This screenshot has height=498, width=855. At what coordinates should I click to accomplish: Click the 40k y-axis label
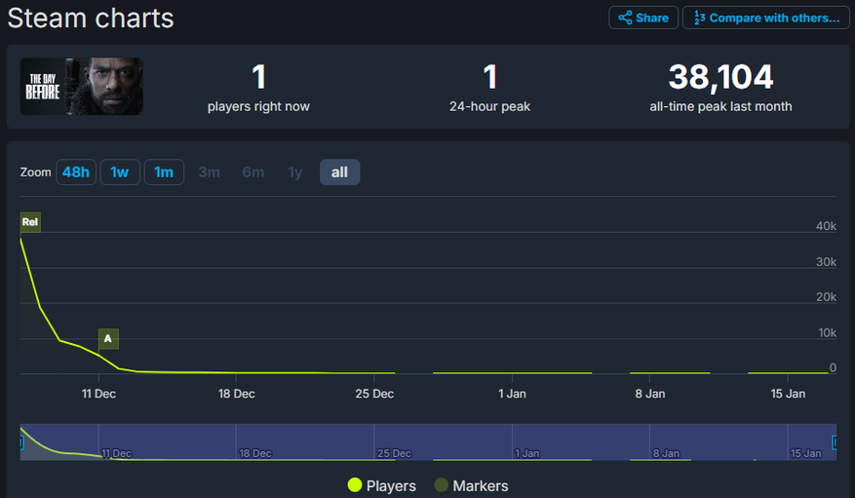click(x=826, y=226)
